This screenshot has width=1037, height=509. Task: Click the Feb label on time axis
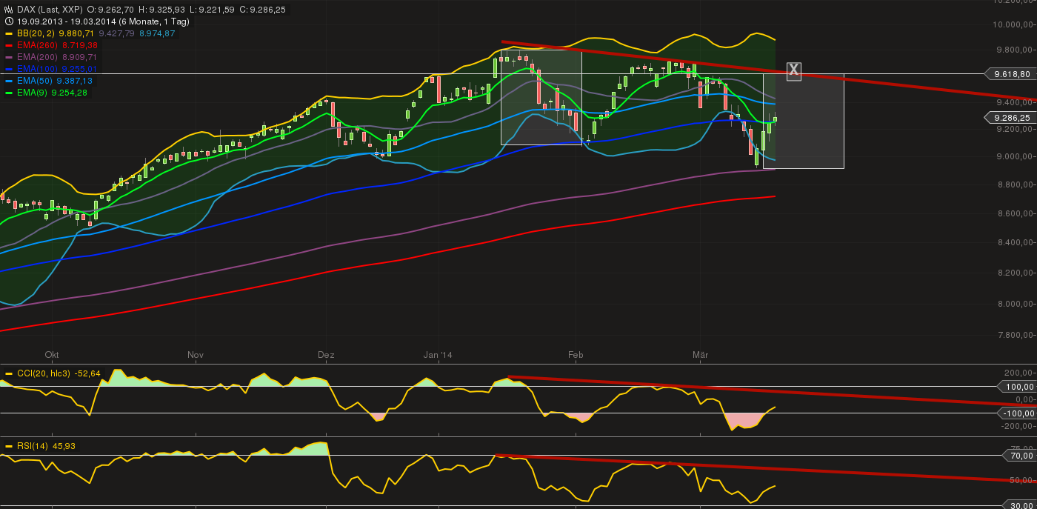point(576,355)
